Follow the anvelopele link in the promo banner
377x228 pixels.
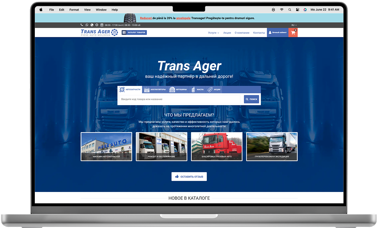click(183, 18)
